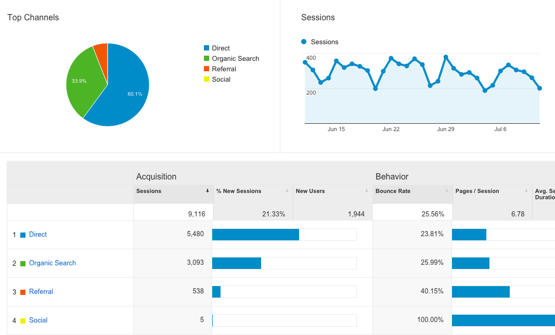Viewport: 555px width, 335px height.
Task: Sort by Pages / Session arrow
Action: point(526,191)
